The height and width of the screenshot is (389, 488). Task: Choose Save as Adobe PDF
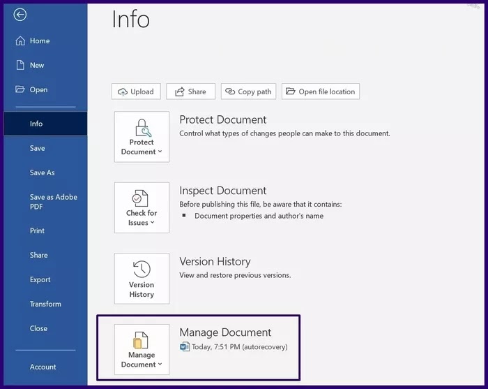pos(45,202)
